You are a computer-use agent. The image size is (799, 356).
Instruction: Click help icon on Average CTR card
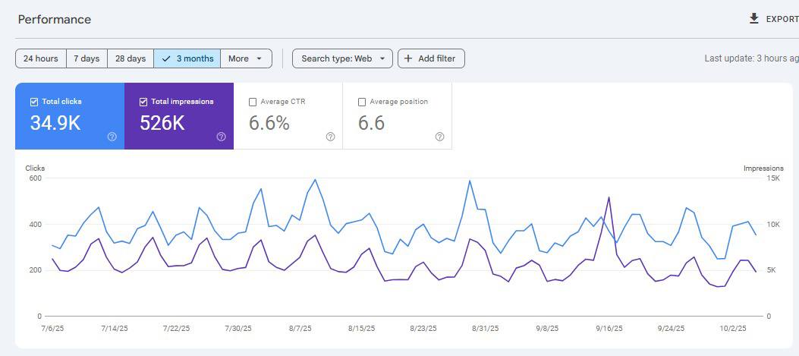pyautogui.click(x=331, y=137)
